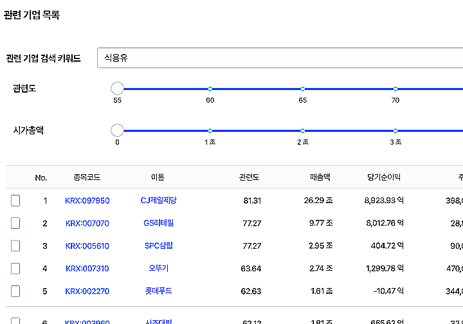
Task: Tick the checkbox for CJ제일제당 row
Action: click(x=15, y=201)
